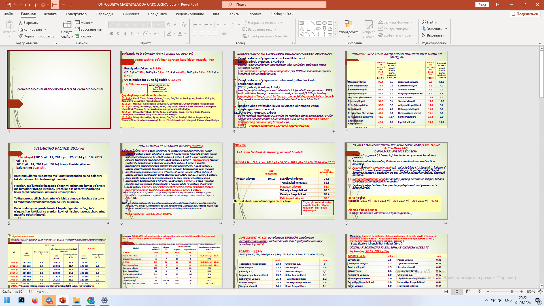Open the notifications center in the system tray
Screen dimensions: 544x306
(x=537, y=300)
